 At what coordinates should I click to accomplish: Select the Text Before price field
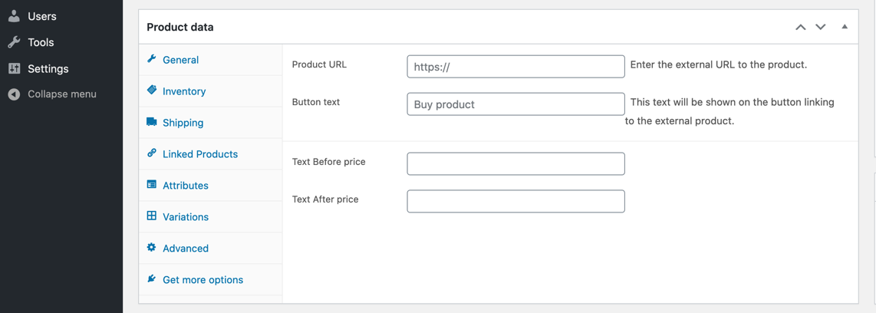(515, 163)
